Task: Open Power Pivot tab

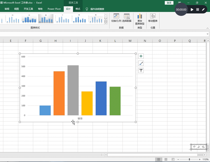Action: (54, 9)
